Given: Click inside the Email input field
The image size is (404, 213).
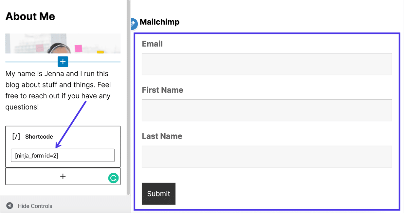Looking at the screenshot, I should pyautogui.click(x=266, y=64).
